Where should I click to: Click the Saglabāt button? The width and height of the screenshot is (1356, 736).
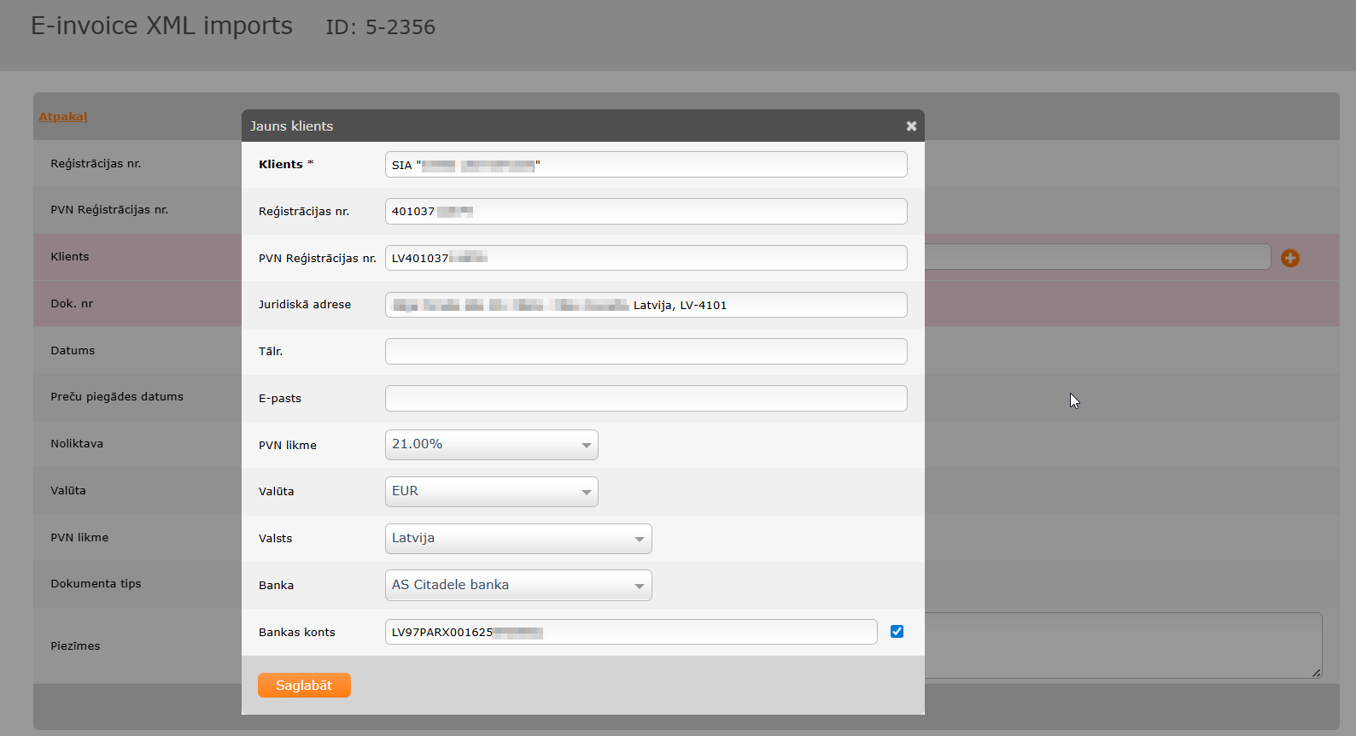tap(304, 685)
